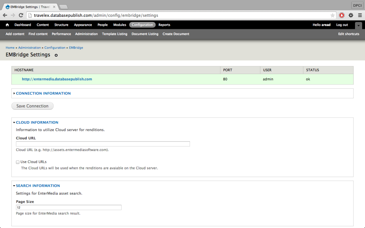Open the gear extension icon in toolbar
This screenshot has width=365, height=228.
351,15
